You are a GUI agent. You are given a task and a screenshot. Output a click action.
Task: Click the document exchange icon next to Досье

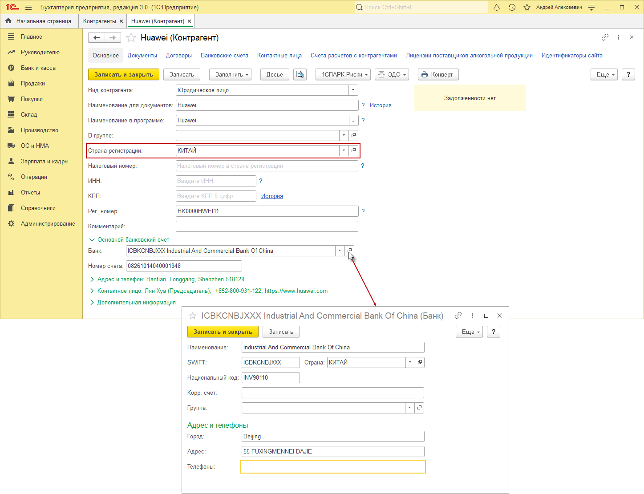(300, 74)
